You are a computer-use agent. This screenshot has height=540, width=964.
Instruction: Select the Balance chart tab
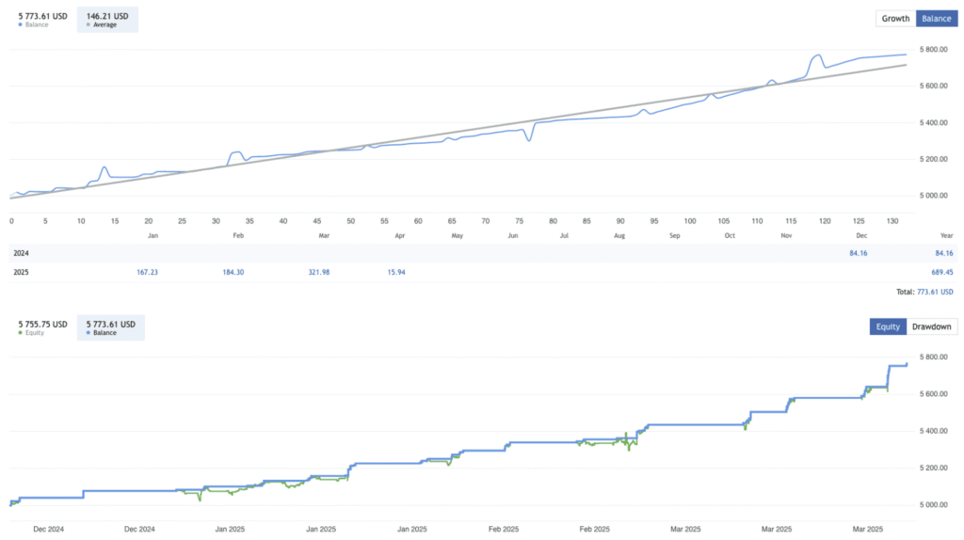click(x=936, y=18)
